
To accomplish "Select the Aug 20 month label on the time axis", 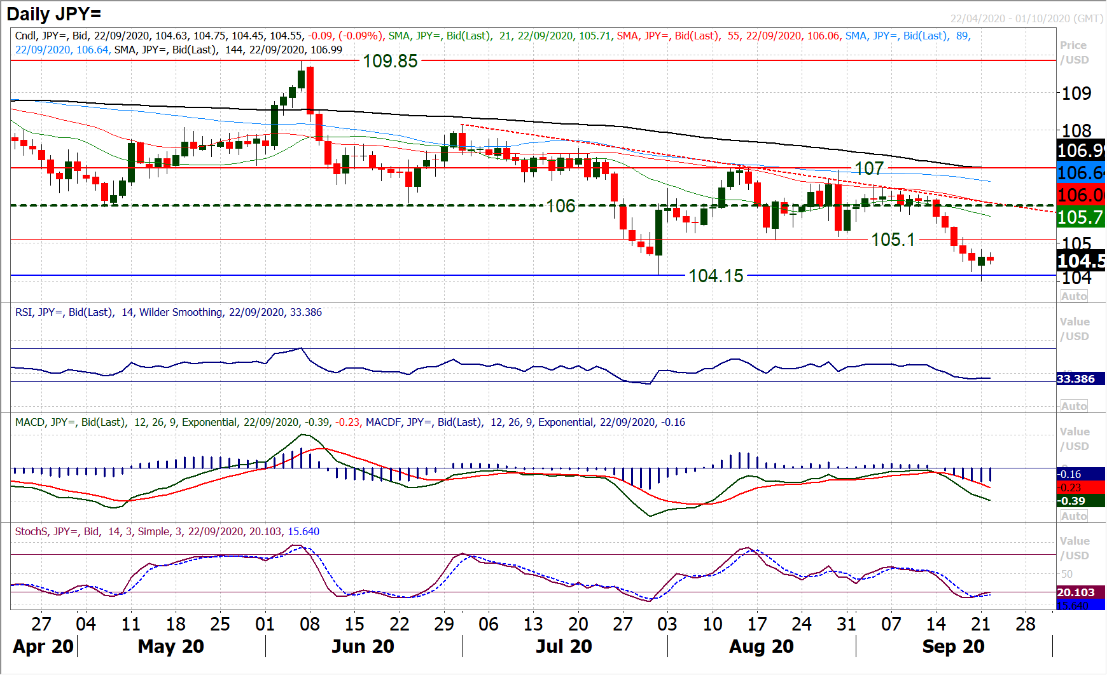I will click(x=761, y=646).
